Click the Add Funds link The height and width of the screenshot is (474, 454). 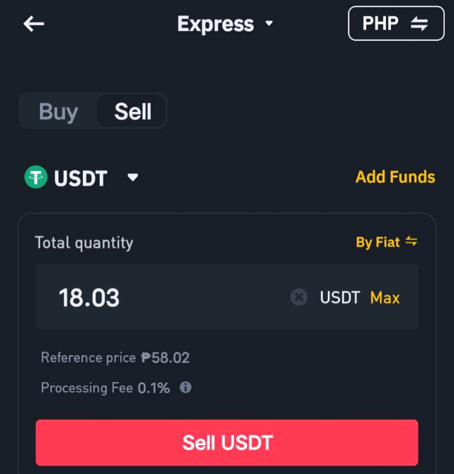[x=395, y=177]
